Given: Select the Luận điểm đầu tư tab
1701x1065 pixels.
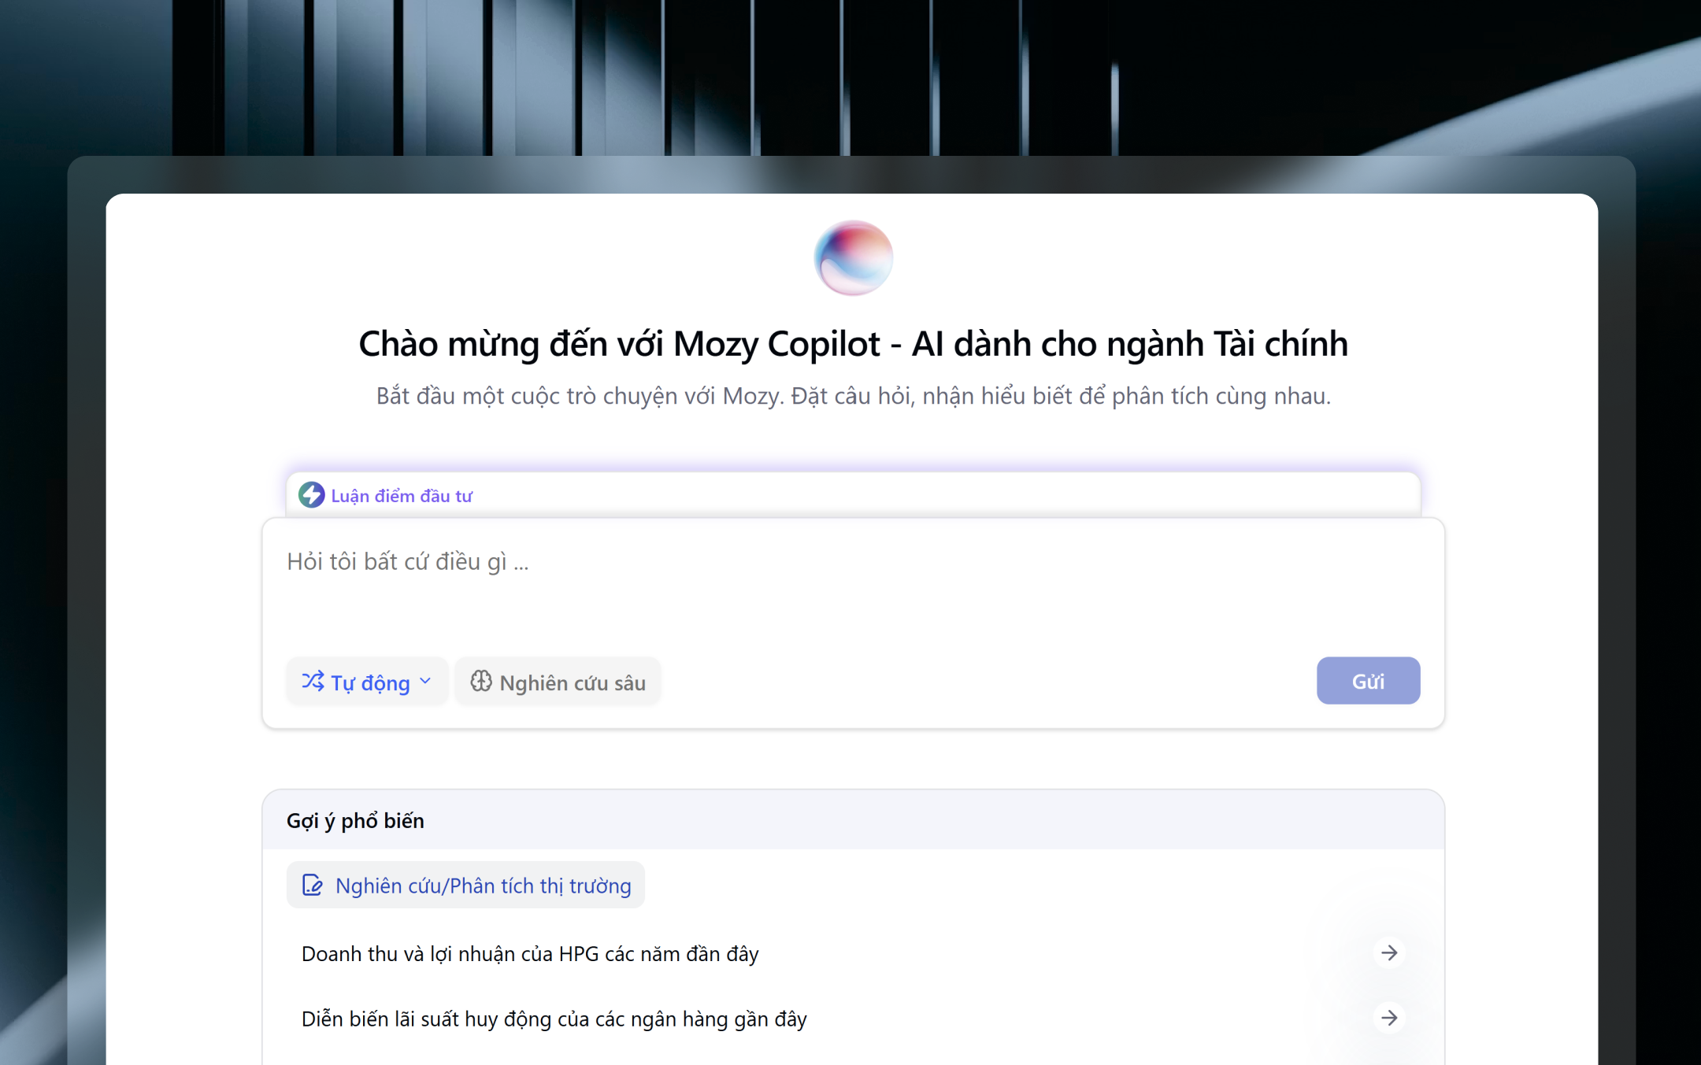Looking at the screenshot, I should point(386,495).
